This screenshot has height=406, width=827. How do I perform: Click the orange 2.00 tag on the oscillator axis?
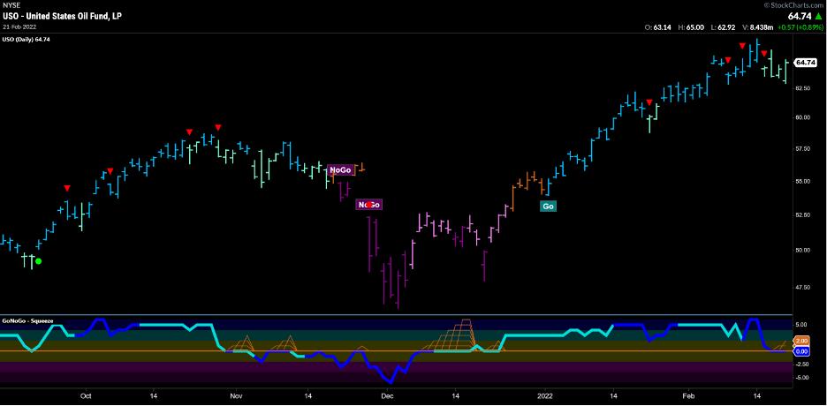(801, 341)
